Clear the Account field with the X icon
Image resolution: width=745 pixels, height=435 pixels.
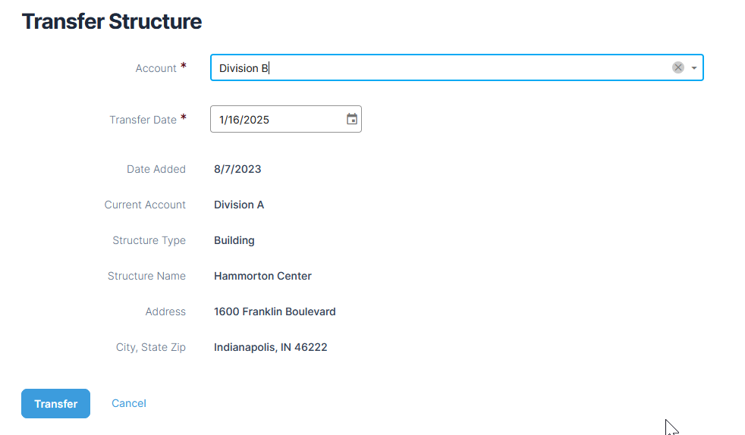pos(678,68)
